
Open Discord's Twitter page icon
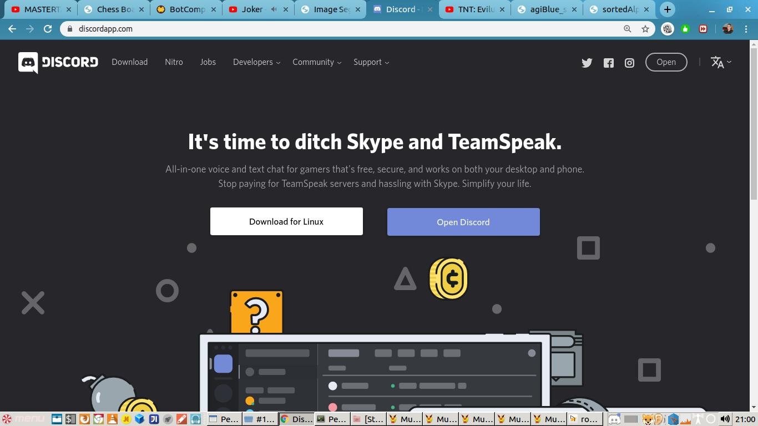587,63
